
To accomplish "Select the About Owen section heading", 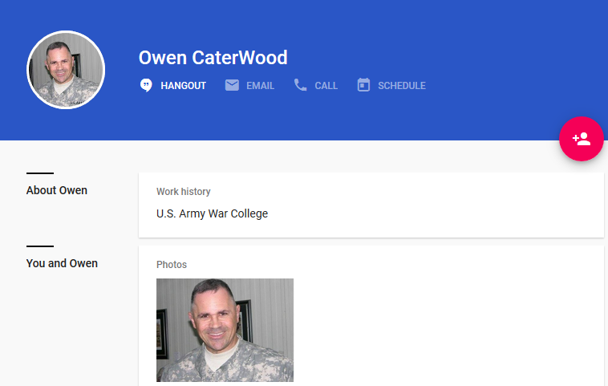I will tap(57, 190).
